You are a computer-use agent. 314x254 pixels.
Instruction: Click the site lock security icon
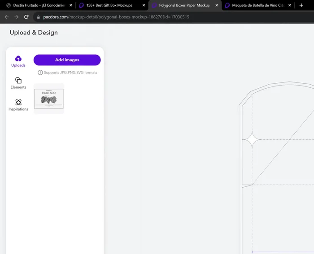[39, 17]
